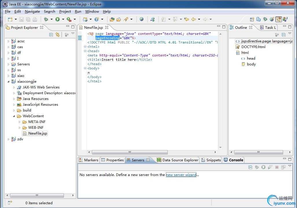
Task: Switch to the Markers tab
Action: tap(88, 160)
